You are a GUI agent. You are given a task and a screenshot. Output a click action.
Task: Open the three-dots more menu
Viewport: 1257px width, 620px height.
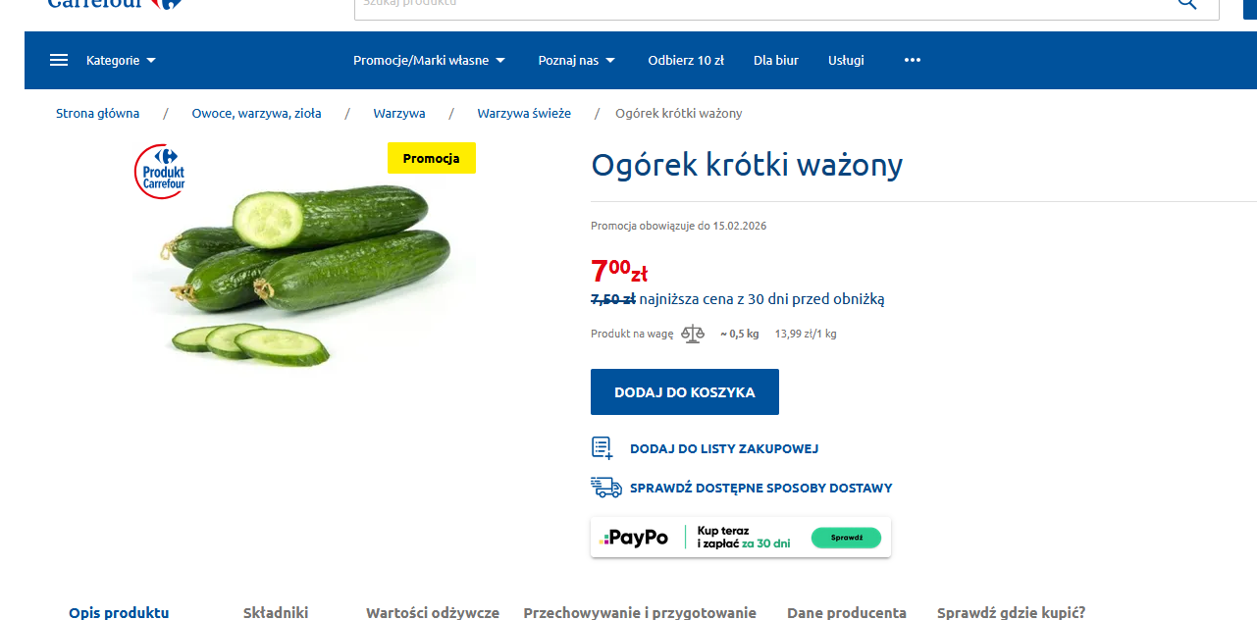point(913,60)
